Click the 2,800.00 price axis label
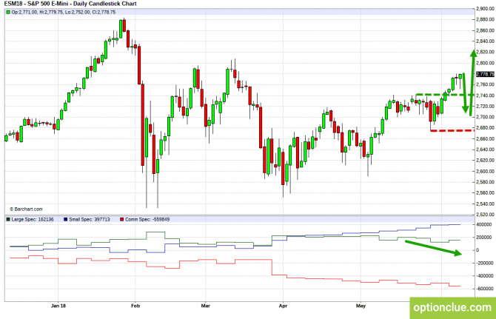This screenshot has width=496, height=319. pyautogui.click(x=485, y=63)
